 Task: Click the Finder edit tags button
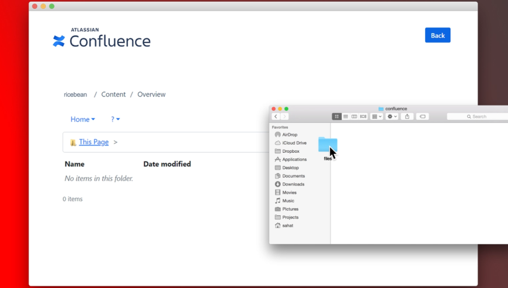423,117
